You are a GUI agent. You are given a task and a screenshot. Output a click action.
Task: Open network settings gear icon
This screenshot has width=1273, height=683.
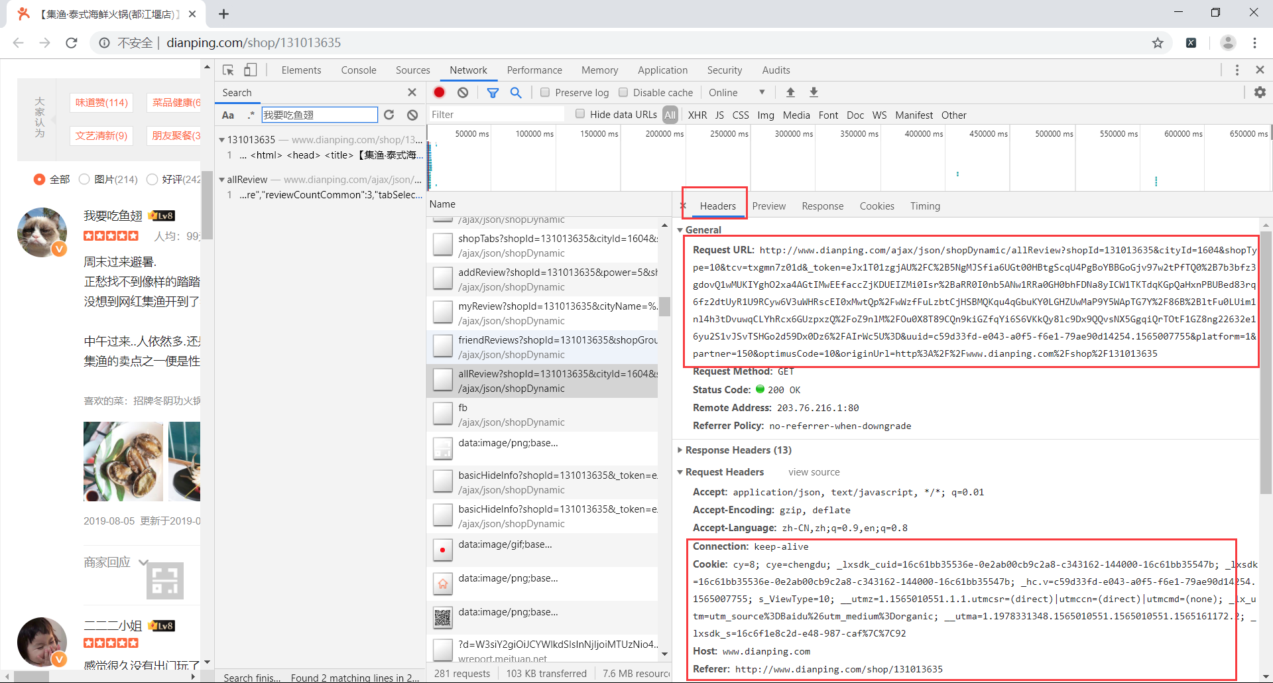[x=1260, y=92]
